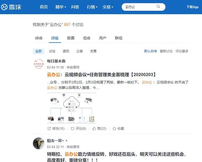The height and width of the screenshot is (162, 202).
Task: Click the 987 results count text
Action: click(67, 25)
